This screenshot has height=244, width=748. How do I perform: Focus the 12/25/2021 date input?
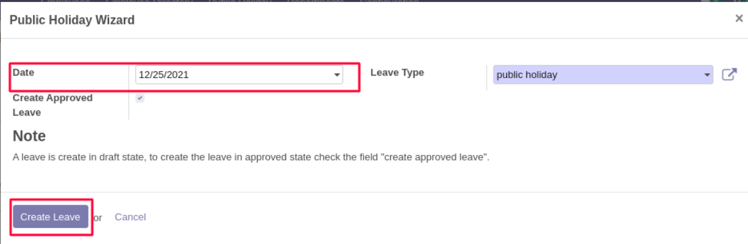pyautogui.click(x=239, y=75)
